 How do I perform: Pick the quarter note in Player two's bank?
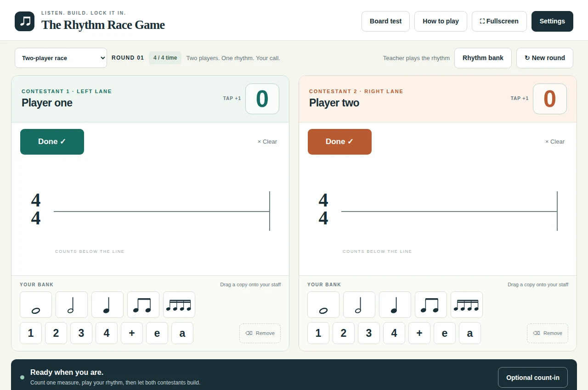[395, 305]
